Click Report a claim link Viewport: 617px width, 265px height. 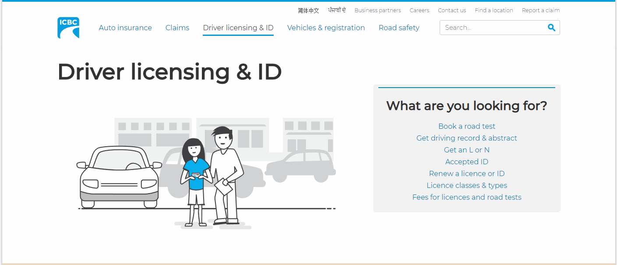coord(541,10)
